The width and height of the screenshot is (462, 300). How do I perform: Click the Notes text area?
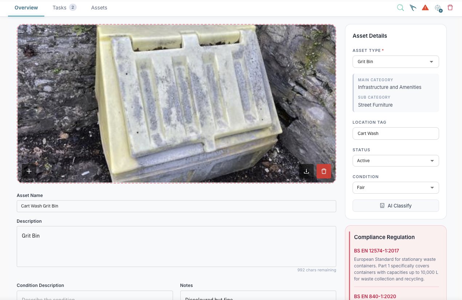258,295
